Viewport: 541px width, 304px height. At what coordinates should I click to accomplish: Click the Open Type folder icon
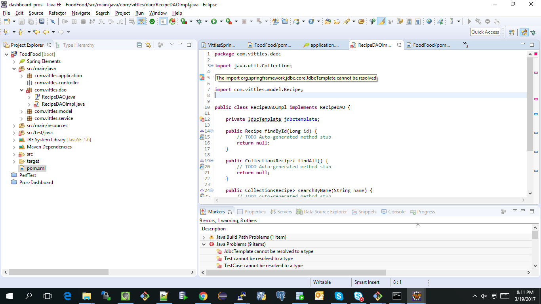(x=328, y=21)
